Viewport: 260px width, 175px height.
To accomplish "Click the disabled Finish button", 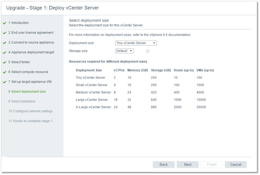I will [x=212, y=165].
